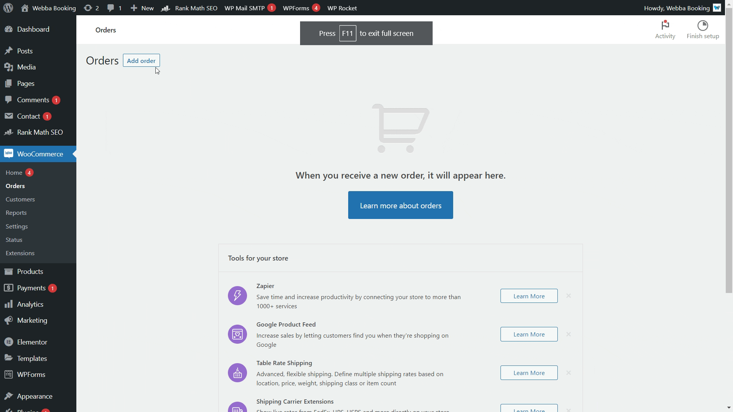Viewport: 733px width, 412px height.
Task: Open Media via its sidebar icon
Action: point(8,67)
